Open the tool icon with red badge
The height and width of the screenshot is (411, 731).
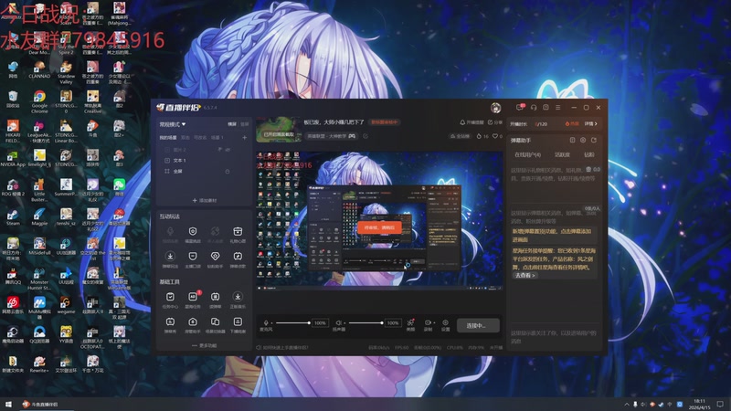(x=193, y=300)
